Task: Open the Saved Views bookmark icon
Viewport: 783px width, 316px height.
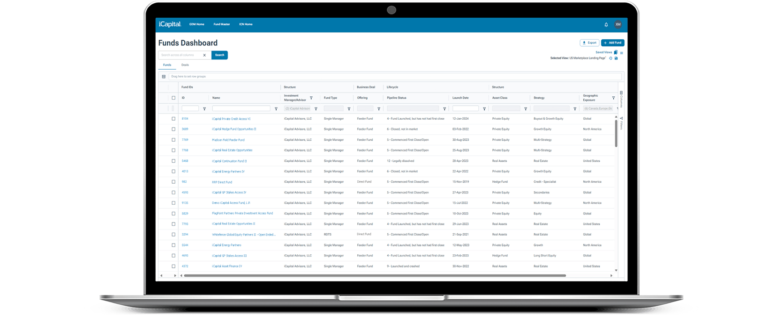Action: point(616,52)
